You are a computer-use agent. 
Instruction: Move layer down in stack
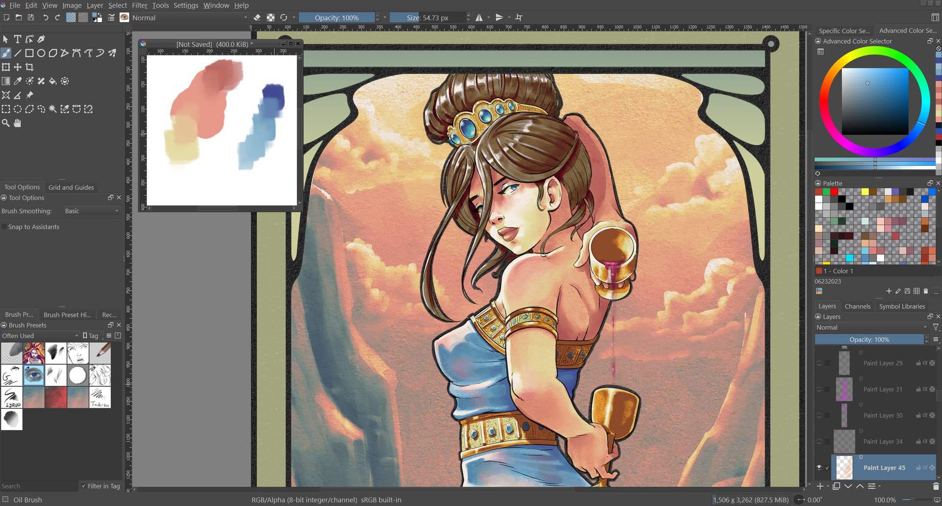point(848,486)
